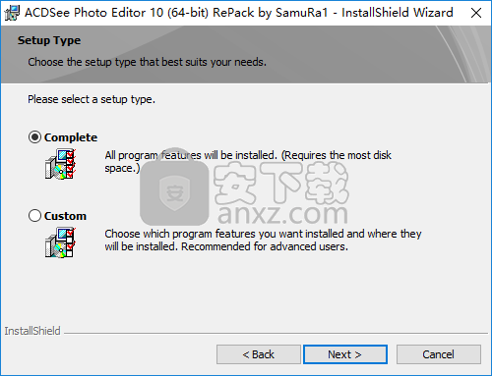Click the InstallShield label at the bottom
Image resolution: width=492 pixels, height=376 pixels.
point(32,331)
